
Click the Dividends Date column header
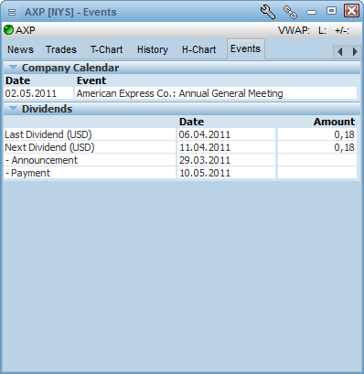click(x=191, y=122)
